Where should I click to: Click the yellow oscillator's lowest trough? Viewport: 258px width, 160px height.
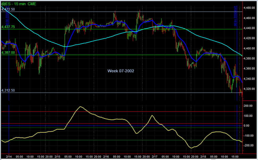(x=192, y=148)
